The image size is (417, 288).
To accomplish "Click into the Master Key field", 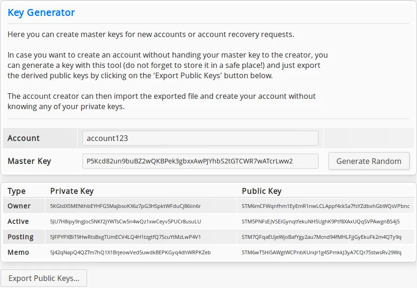I will (200, 161).
